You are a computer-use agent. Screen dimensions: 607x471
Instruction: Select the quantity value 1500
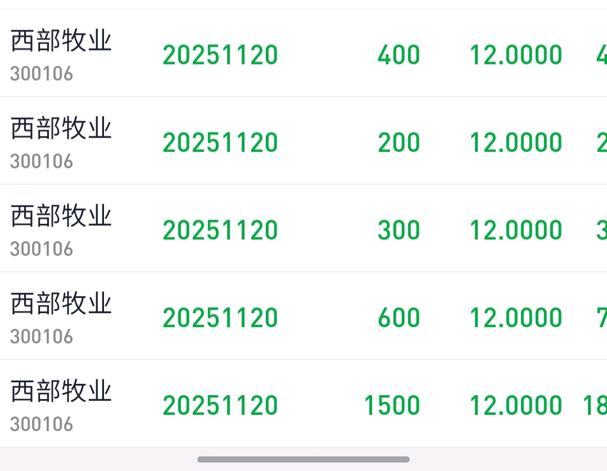pos(392,406)
